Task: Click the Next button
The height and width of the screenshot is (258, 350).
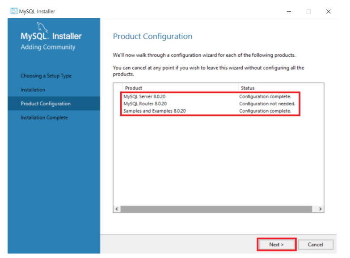Action: (x=276, y=245)
